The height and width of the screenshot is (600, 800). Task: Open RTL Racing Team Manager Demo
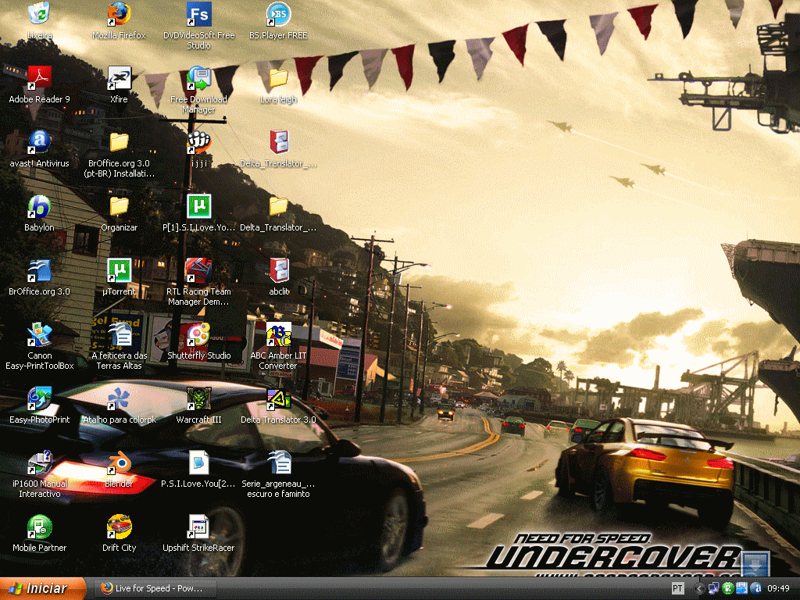(x=198, y=270)
